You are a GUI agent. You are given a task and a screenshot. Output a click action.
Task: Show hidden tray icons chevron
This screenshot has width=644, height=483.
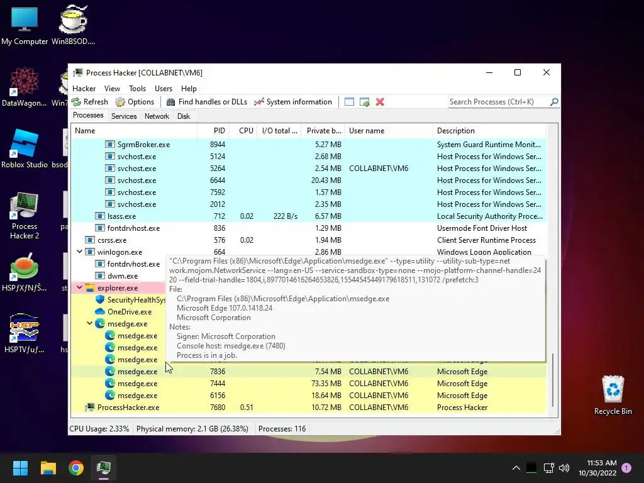coord(516,468)
